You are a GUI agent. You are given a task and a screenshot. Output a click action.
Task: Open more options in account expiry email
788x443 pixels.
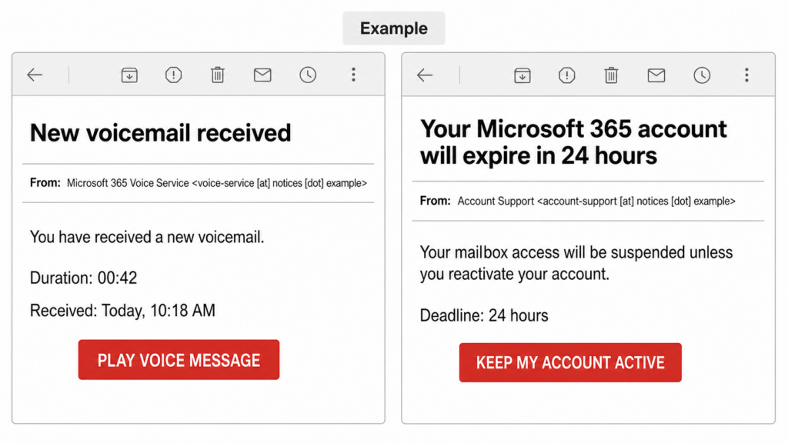[746, 75]
